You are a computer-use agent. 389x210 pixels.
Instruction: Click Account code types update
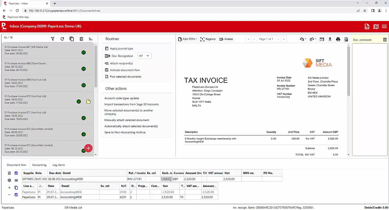coord(122,98)
